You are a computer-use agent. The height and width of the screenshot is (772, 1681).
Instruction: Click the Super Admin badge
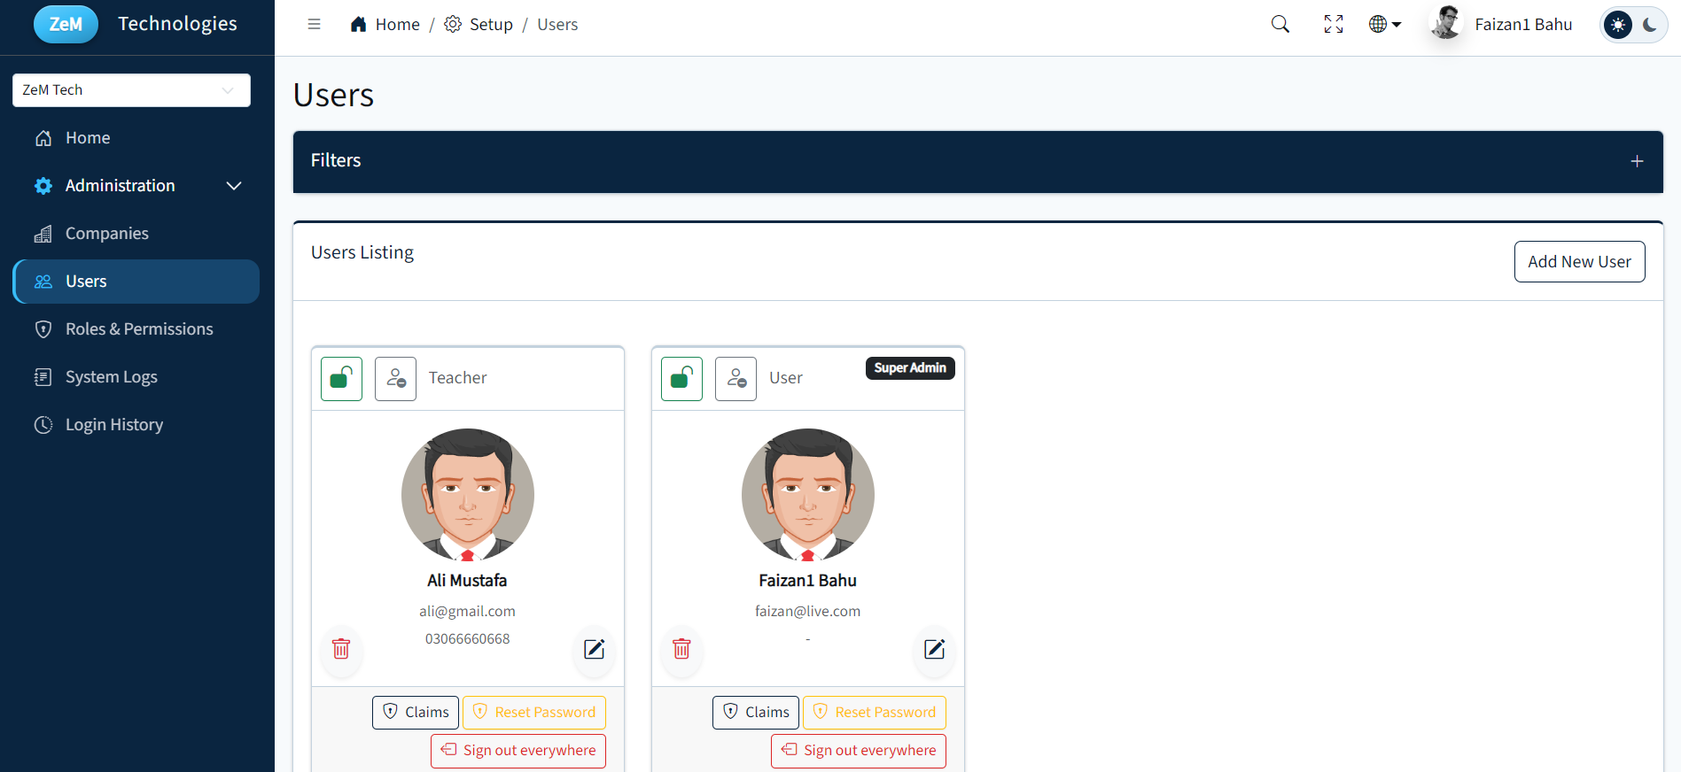pos(910,368)
